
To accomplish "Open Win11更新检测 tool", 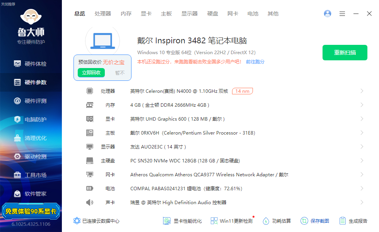I will point(232,221).
